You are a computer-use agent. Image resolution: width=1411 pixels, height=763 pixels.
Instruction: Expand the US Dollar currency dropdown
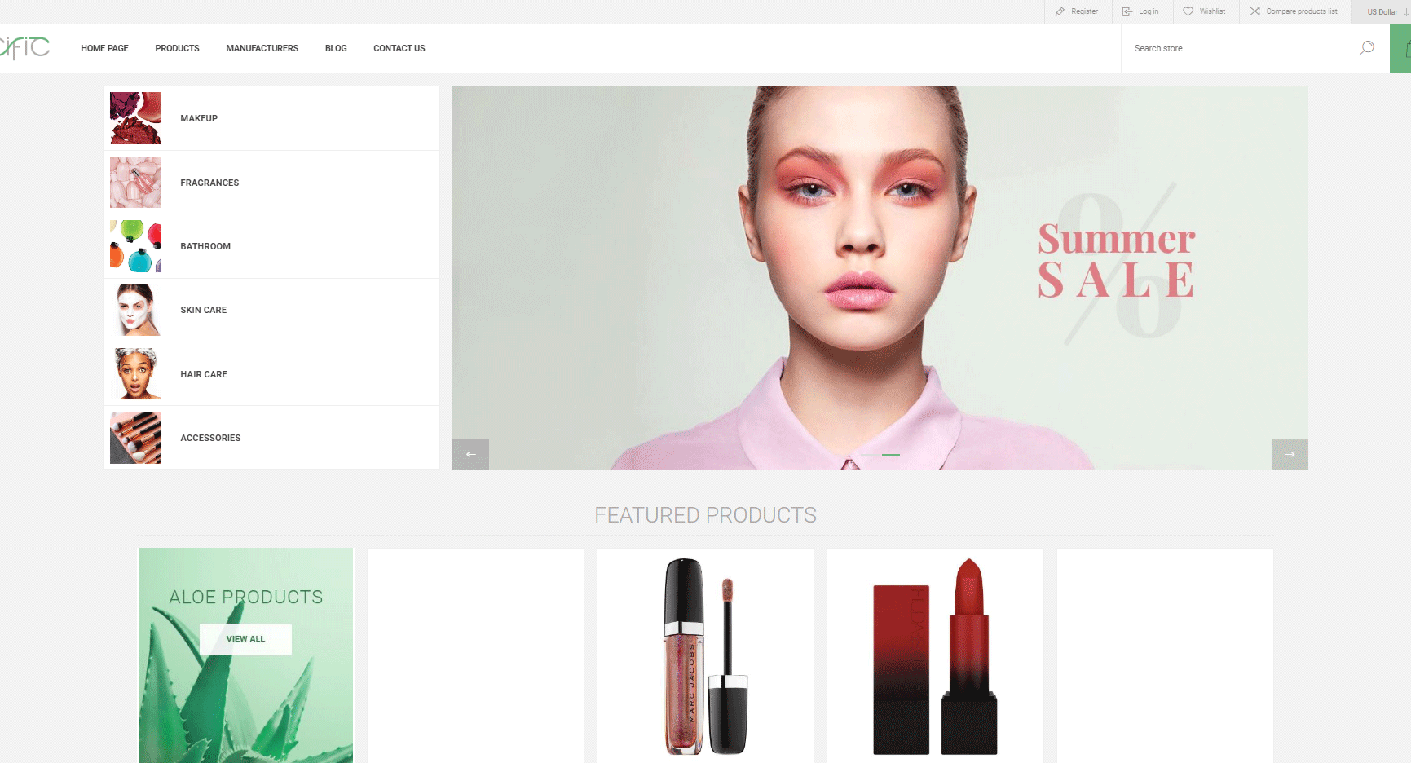pyautogui.click(x=1386, y=11)
